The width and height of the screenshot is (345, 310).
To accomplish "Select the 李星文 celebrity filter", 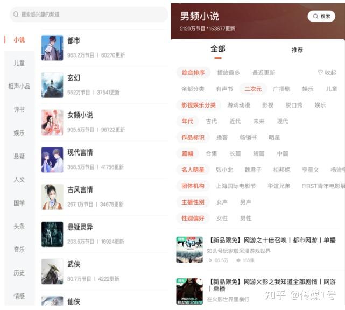I will [310, 170].
